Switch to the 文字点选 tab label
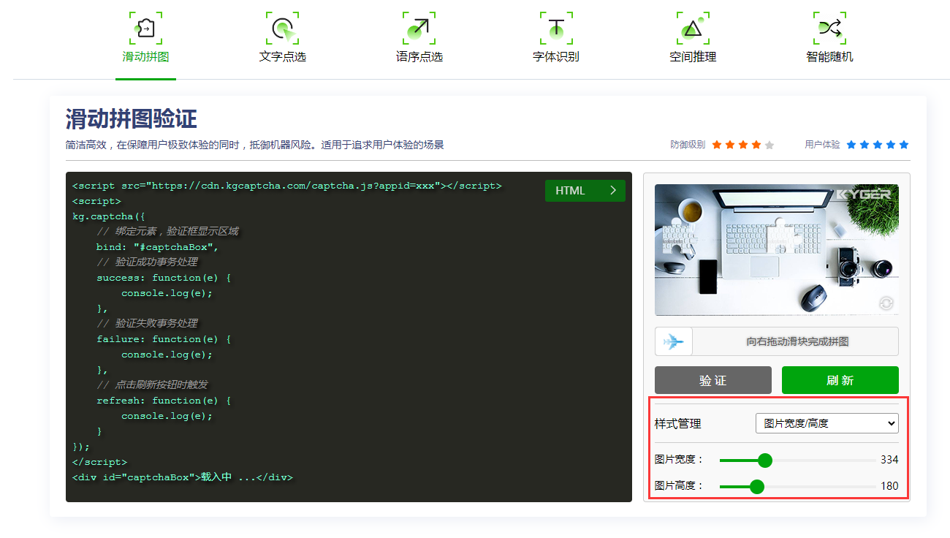Image resolution: width=950 pixels, height=538 pixels. pyautogui.click(x=282, y=57)
